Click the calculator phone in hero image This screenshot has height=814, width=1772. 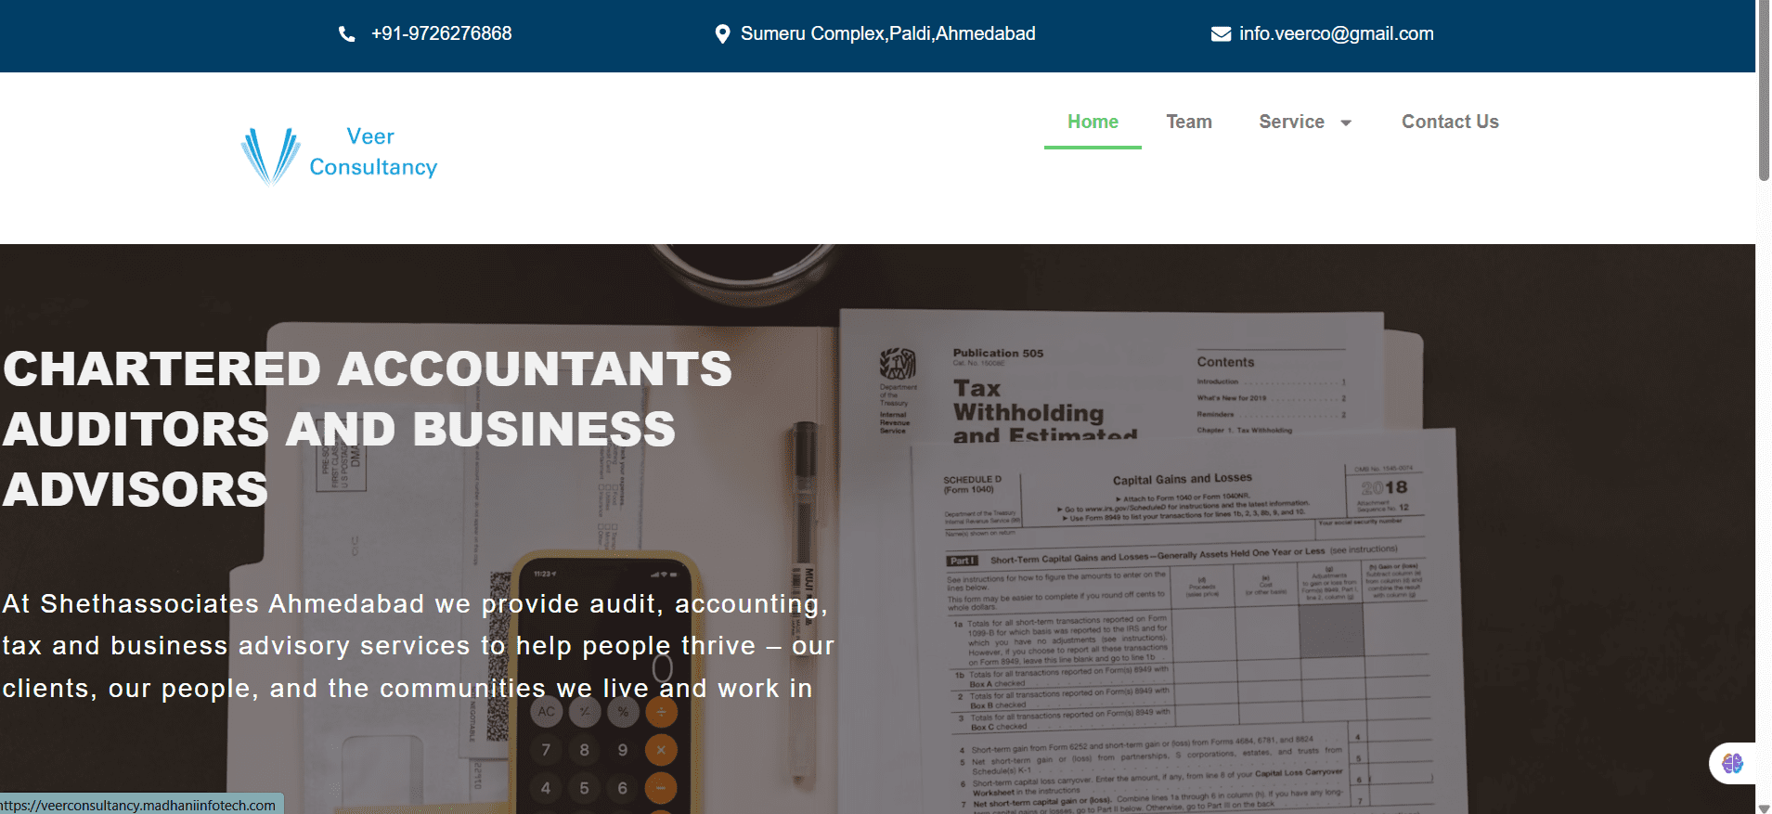(603, 687)
